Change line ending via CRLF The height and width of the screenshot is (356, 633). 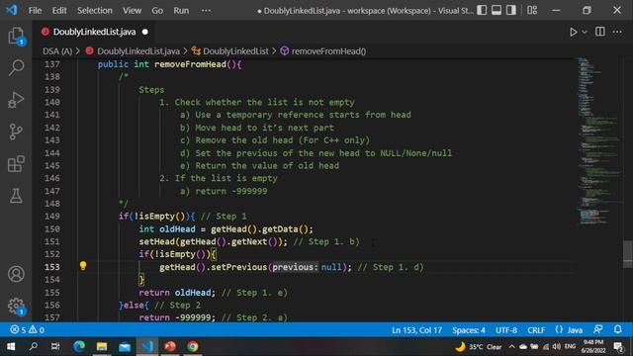coord(536,330)
